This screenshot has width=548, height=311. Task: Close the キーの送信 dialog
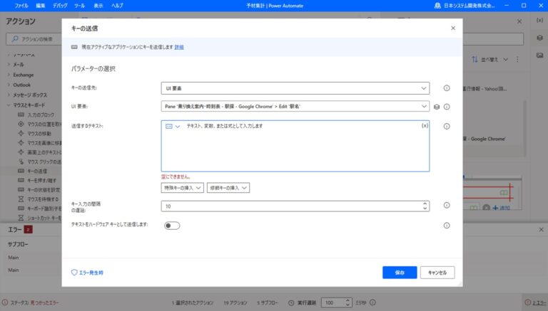click(453, 28)
